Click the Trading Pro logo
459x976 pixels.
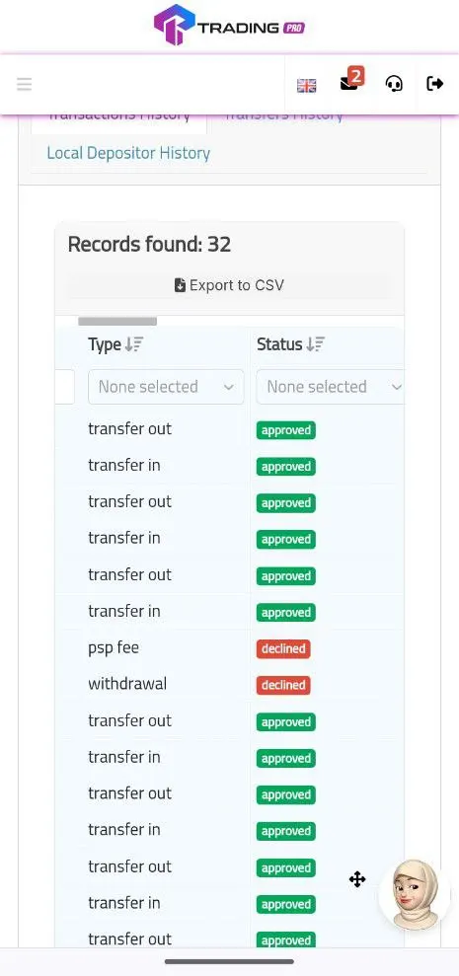tap(229, 26)
